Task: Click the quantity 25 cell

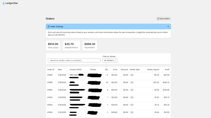Action: [x=107, y=82]
